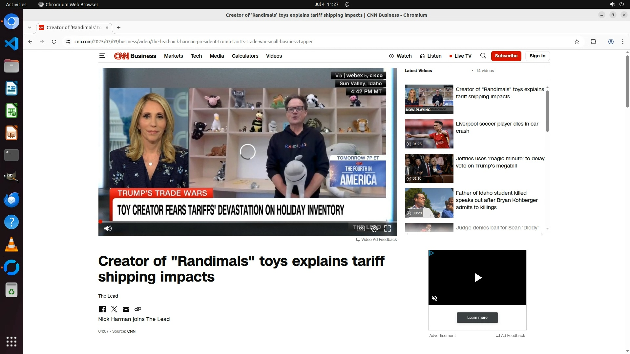The height and width of the screenshot is (354, 630).
Task: Toggle closed captions on video
Action: coord(361,228)
